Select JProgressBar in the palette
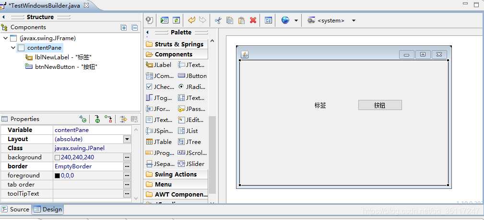Viewport: 484px width, 220px height. coord(160,153)
